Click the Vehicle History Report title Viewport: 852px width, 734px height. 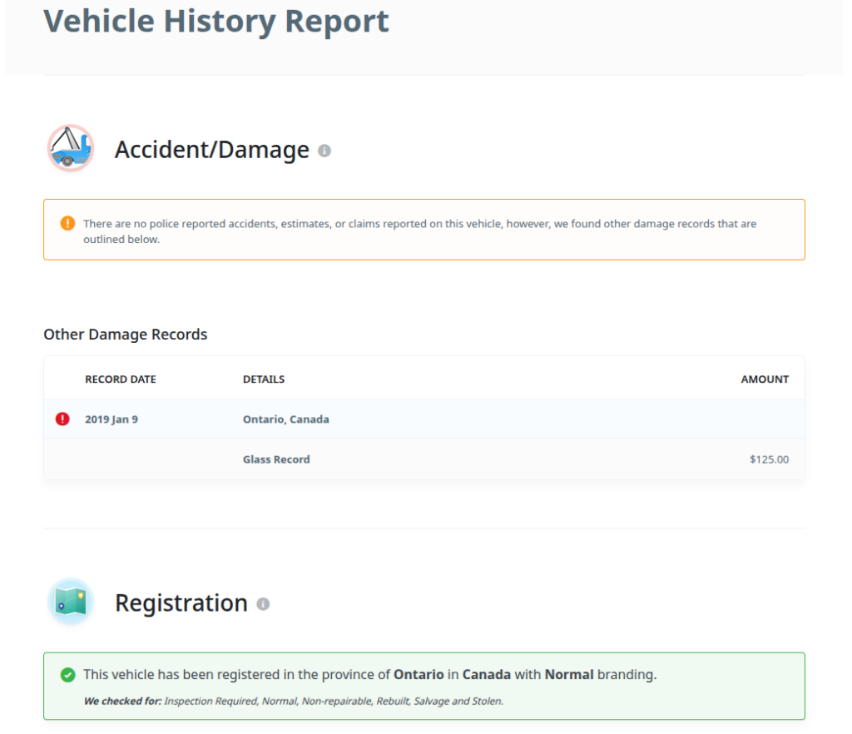[216, 22]
